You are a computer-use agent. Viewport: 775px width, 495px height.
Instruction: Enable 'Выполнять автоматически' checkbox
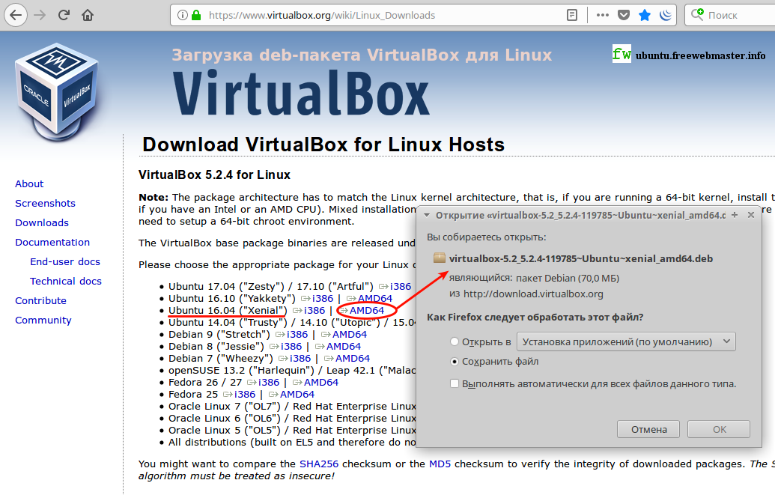coord(455,383)
